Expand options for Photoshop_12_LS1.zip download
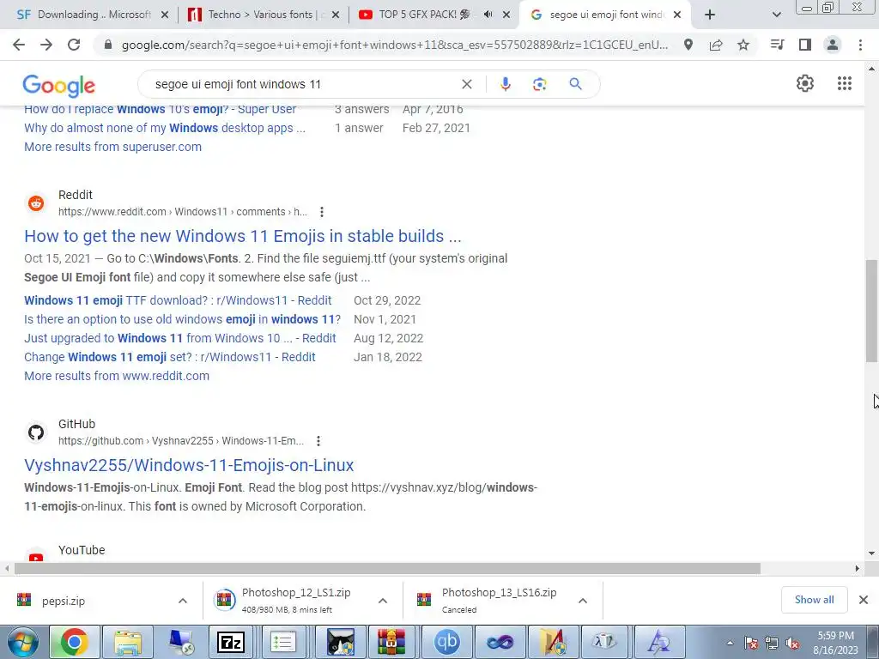This screenshot has height=659, width=879. 383,601
